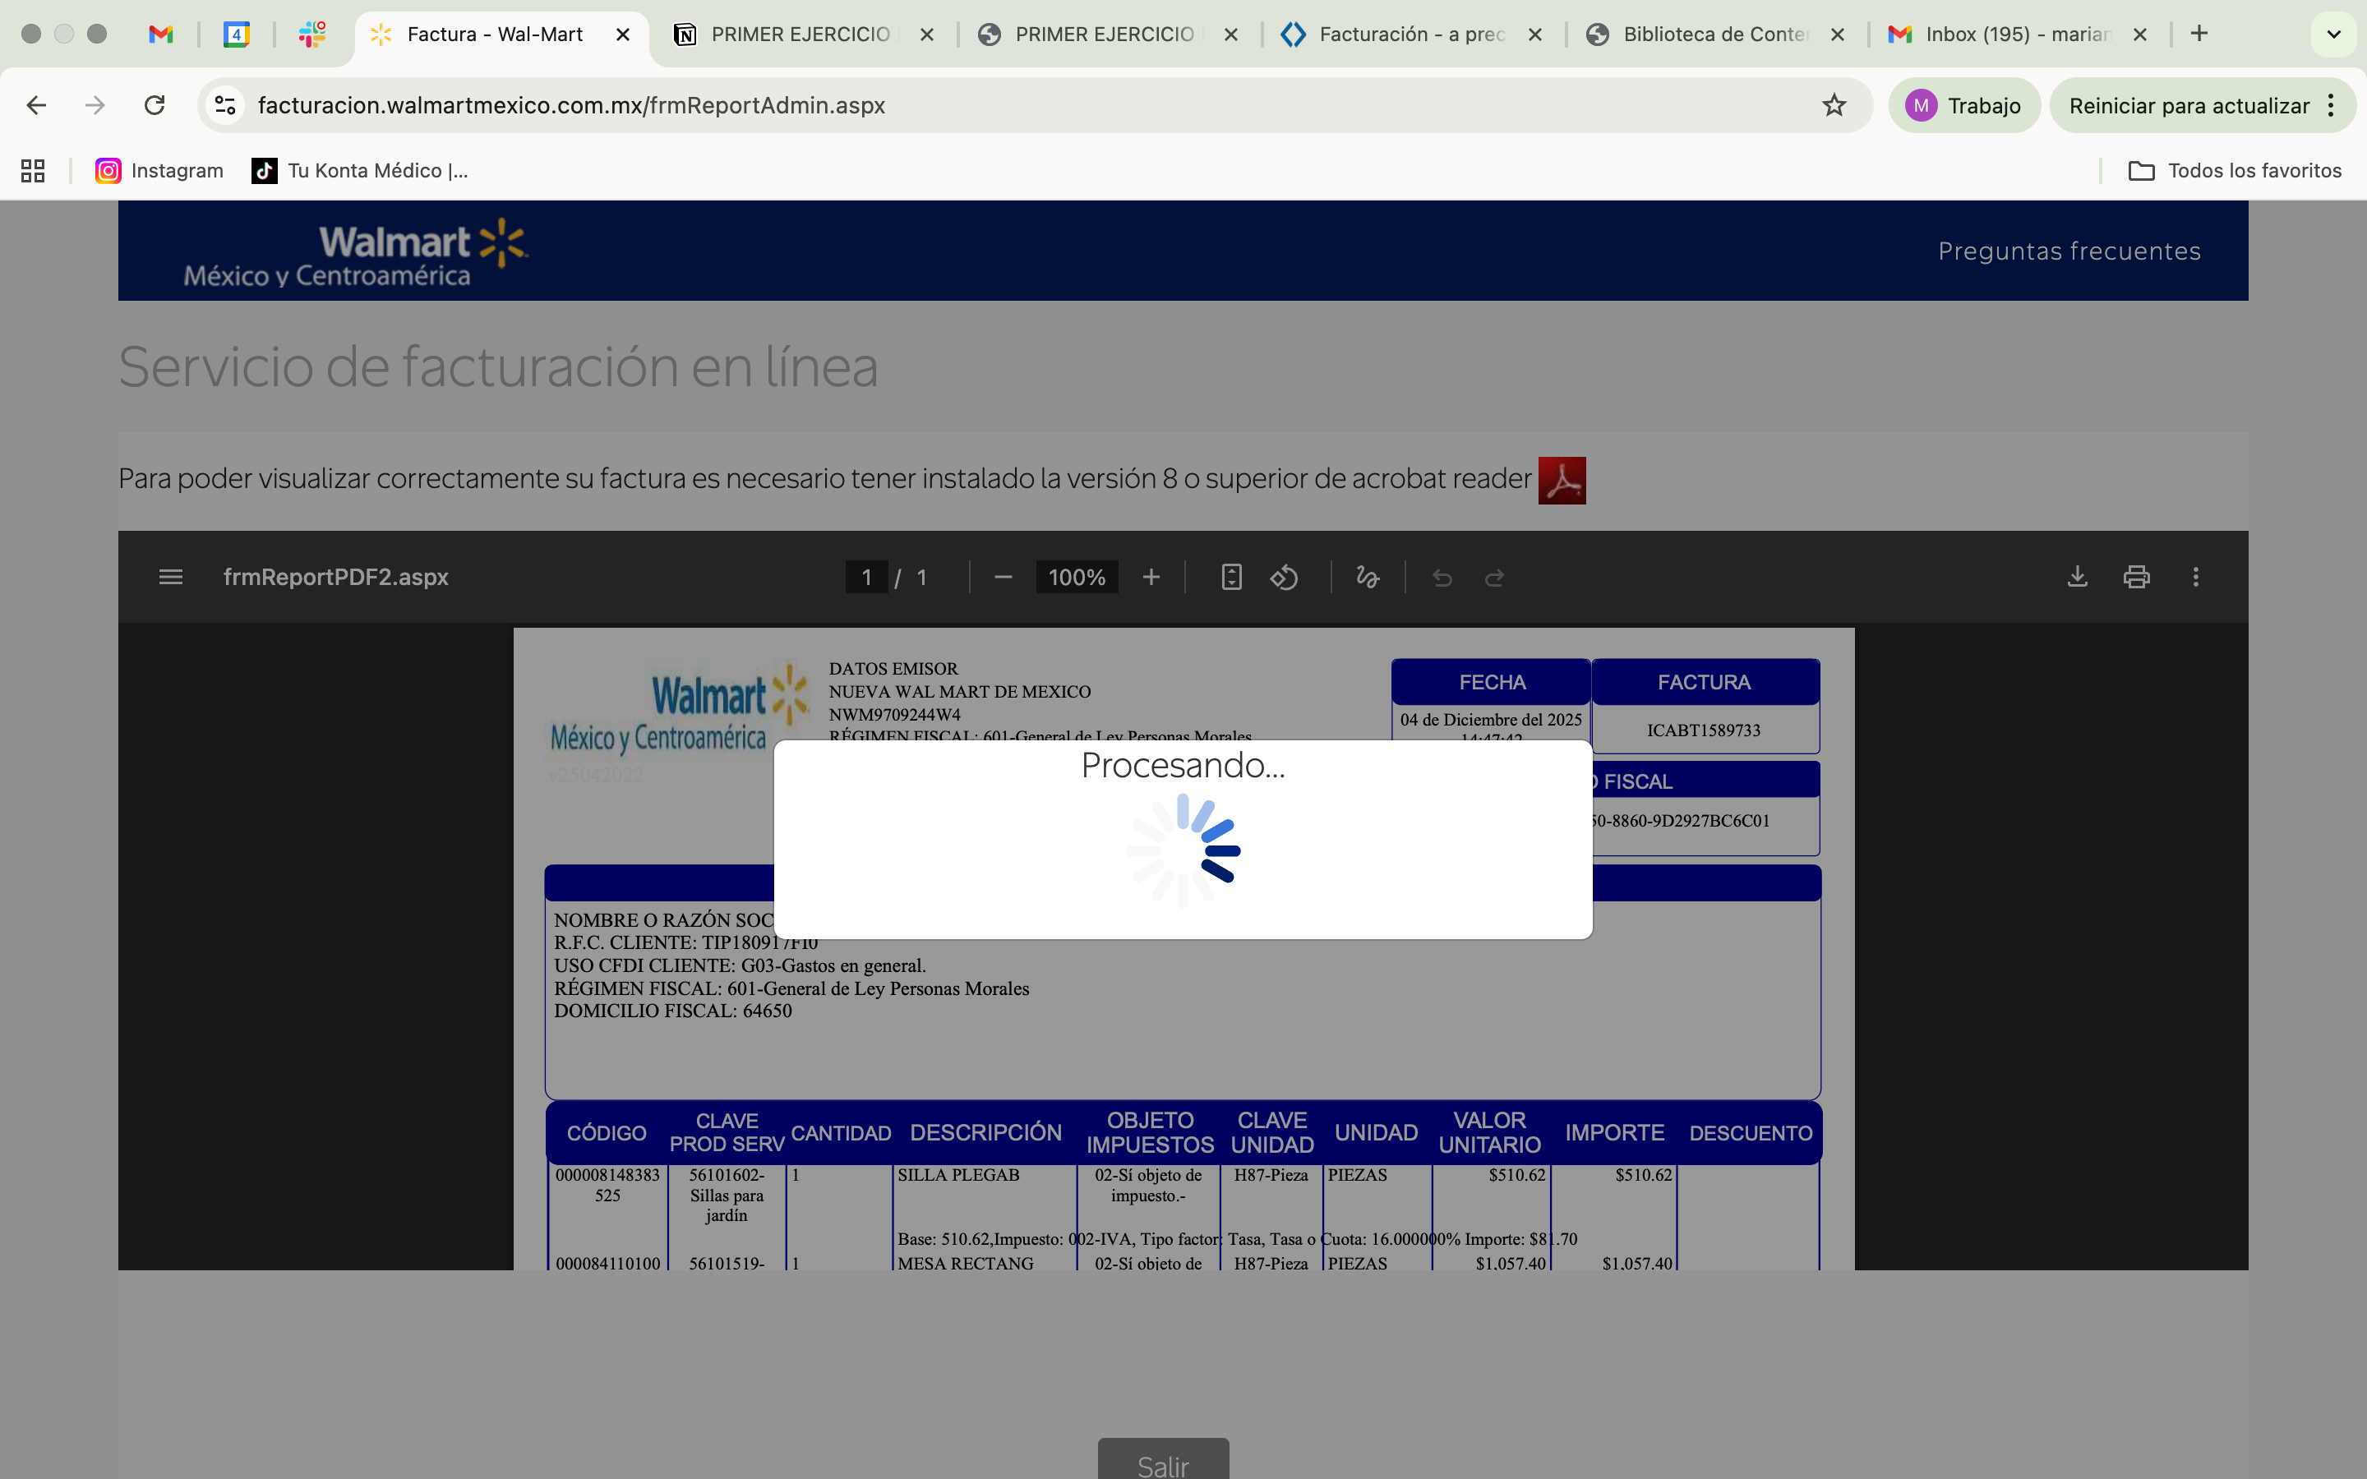Click the Acrobat Reader PDF icon
The width and height of the screenshot is (2367, 1479).
pos(1562,481)
